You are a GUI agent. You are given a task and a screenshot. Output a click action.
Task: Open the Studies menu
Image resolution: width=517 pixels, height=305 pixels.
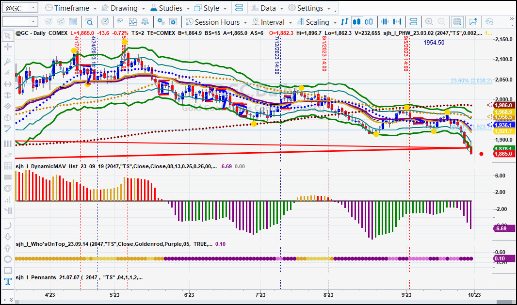[170, 8]
